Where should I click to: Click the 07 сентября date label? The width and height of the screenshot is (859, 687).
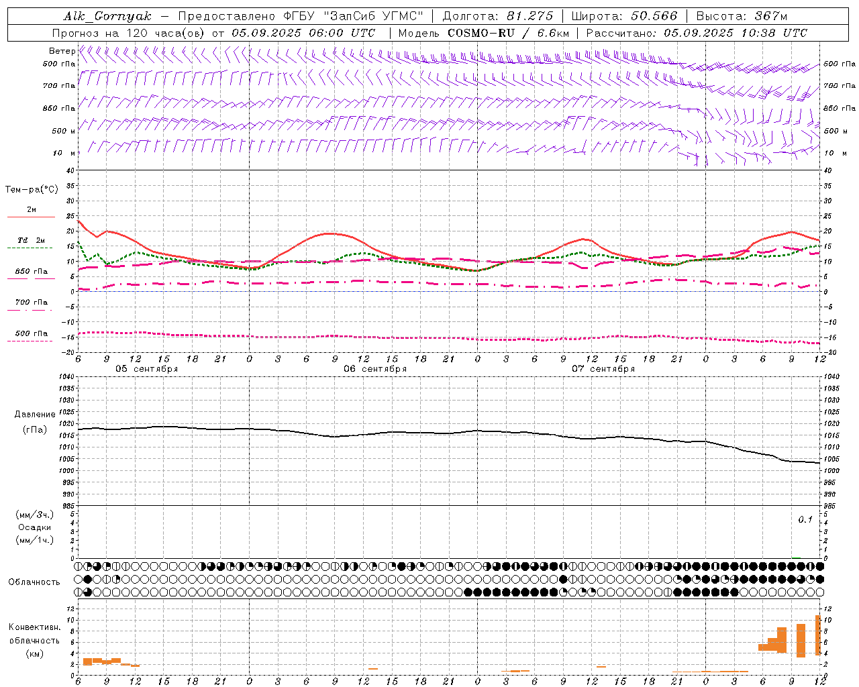(603, 369)
